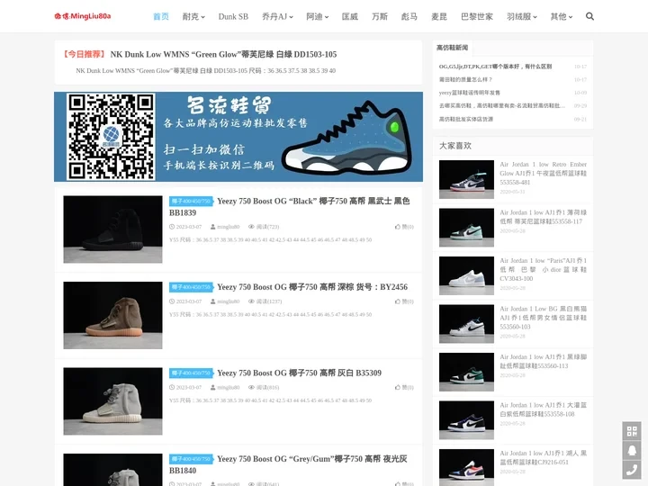Open Air Jordan 1 Ember Glow sidebar title
Screen dimensions: 648x486
coord(543,173)
